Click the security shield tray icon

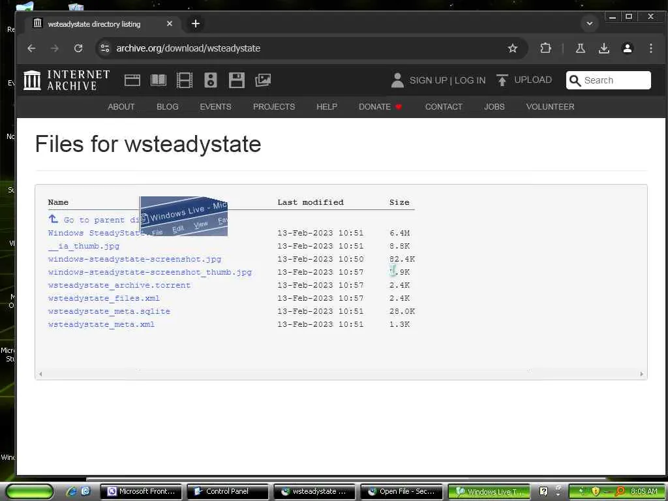click(596, 492)
